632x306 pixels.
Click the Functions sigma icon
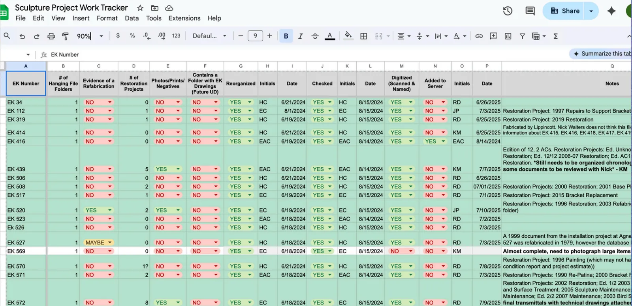click(555, 36)
